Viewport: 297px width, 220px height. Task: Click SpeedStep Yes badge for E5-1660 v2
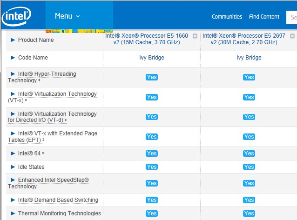(152, 183)
